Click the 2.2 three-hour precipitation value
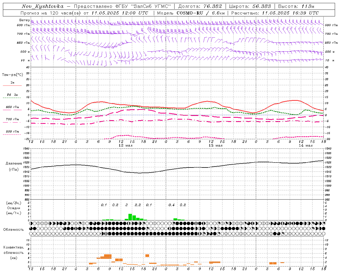 tap(138, 205)
